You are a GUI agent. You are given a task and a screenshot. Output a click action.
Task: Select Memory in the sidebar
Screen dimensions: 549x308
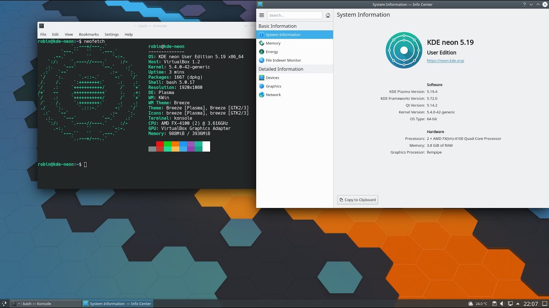pyautogui.click(x=295, y=43)
